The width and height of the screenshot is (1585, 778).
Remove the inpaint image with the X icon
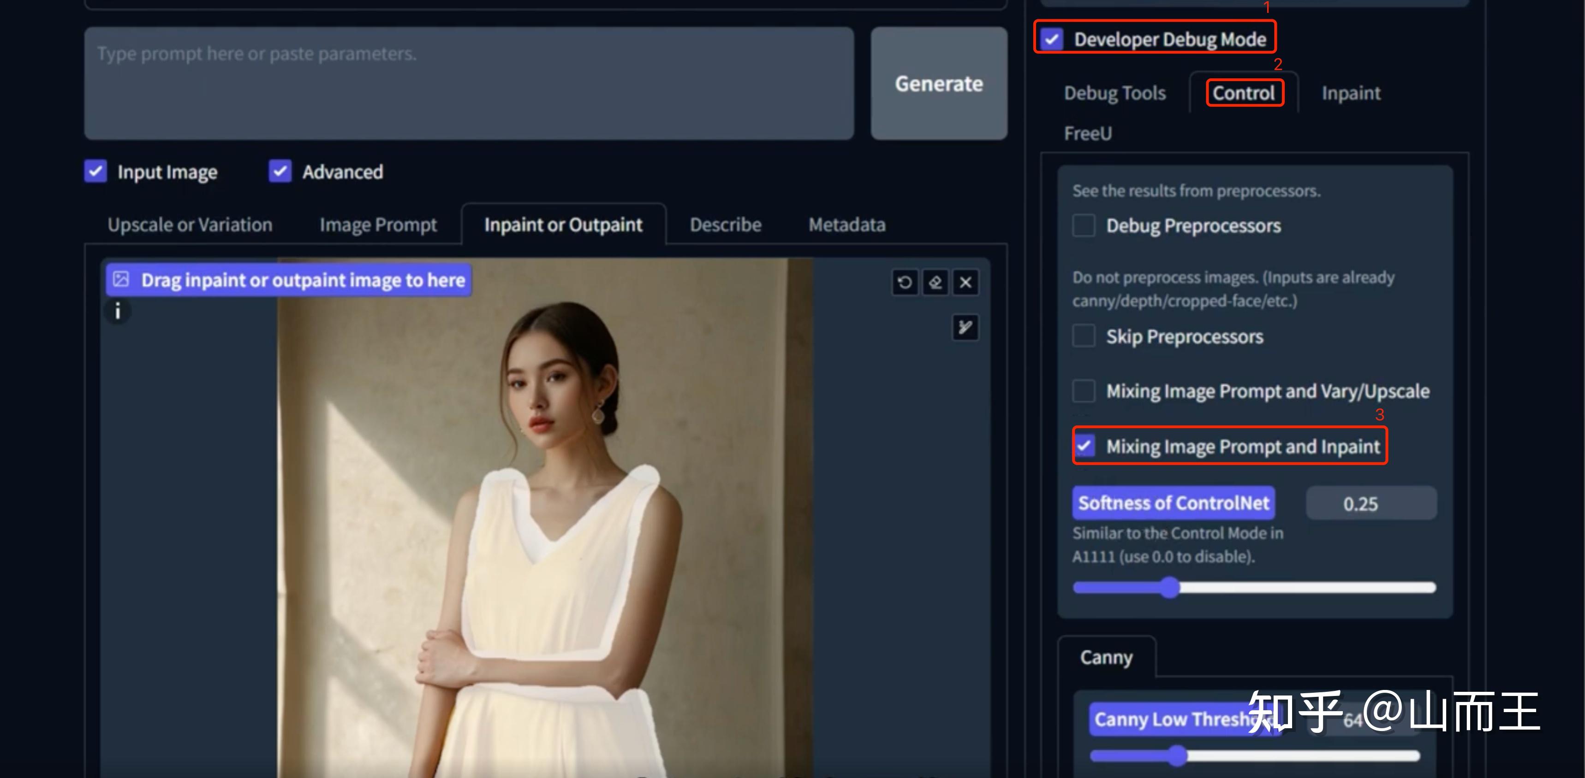coord(966,283)
